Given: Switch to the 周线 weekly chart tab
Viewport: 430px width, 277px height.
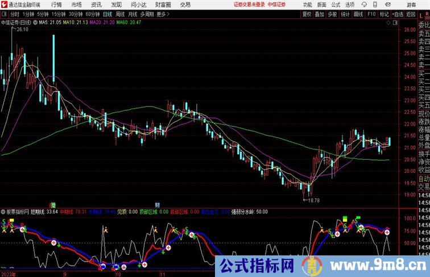Looking at the screenshot, I should 120,14.
